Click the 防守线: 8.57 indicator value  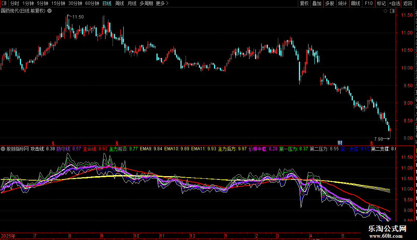tap(69, 149)
